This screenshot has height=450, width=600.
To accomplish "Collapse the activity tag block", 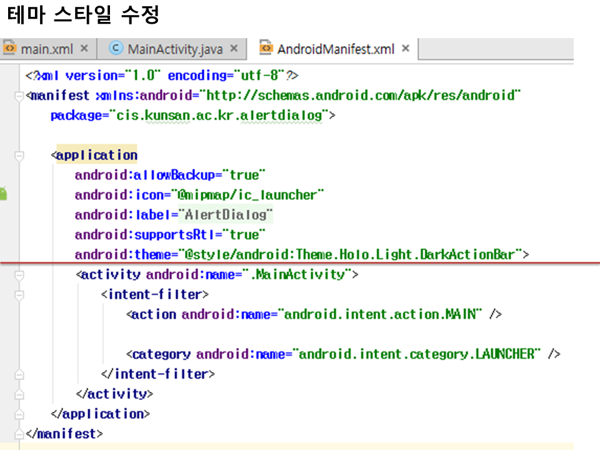I will (19, 274).
